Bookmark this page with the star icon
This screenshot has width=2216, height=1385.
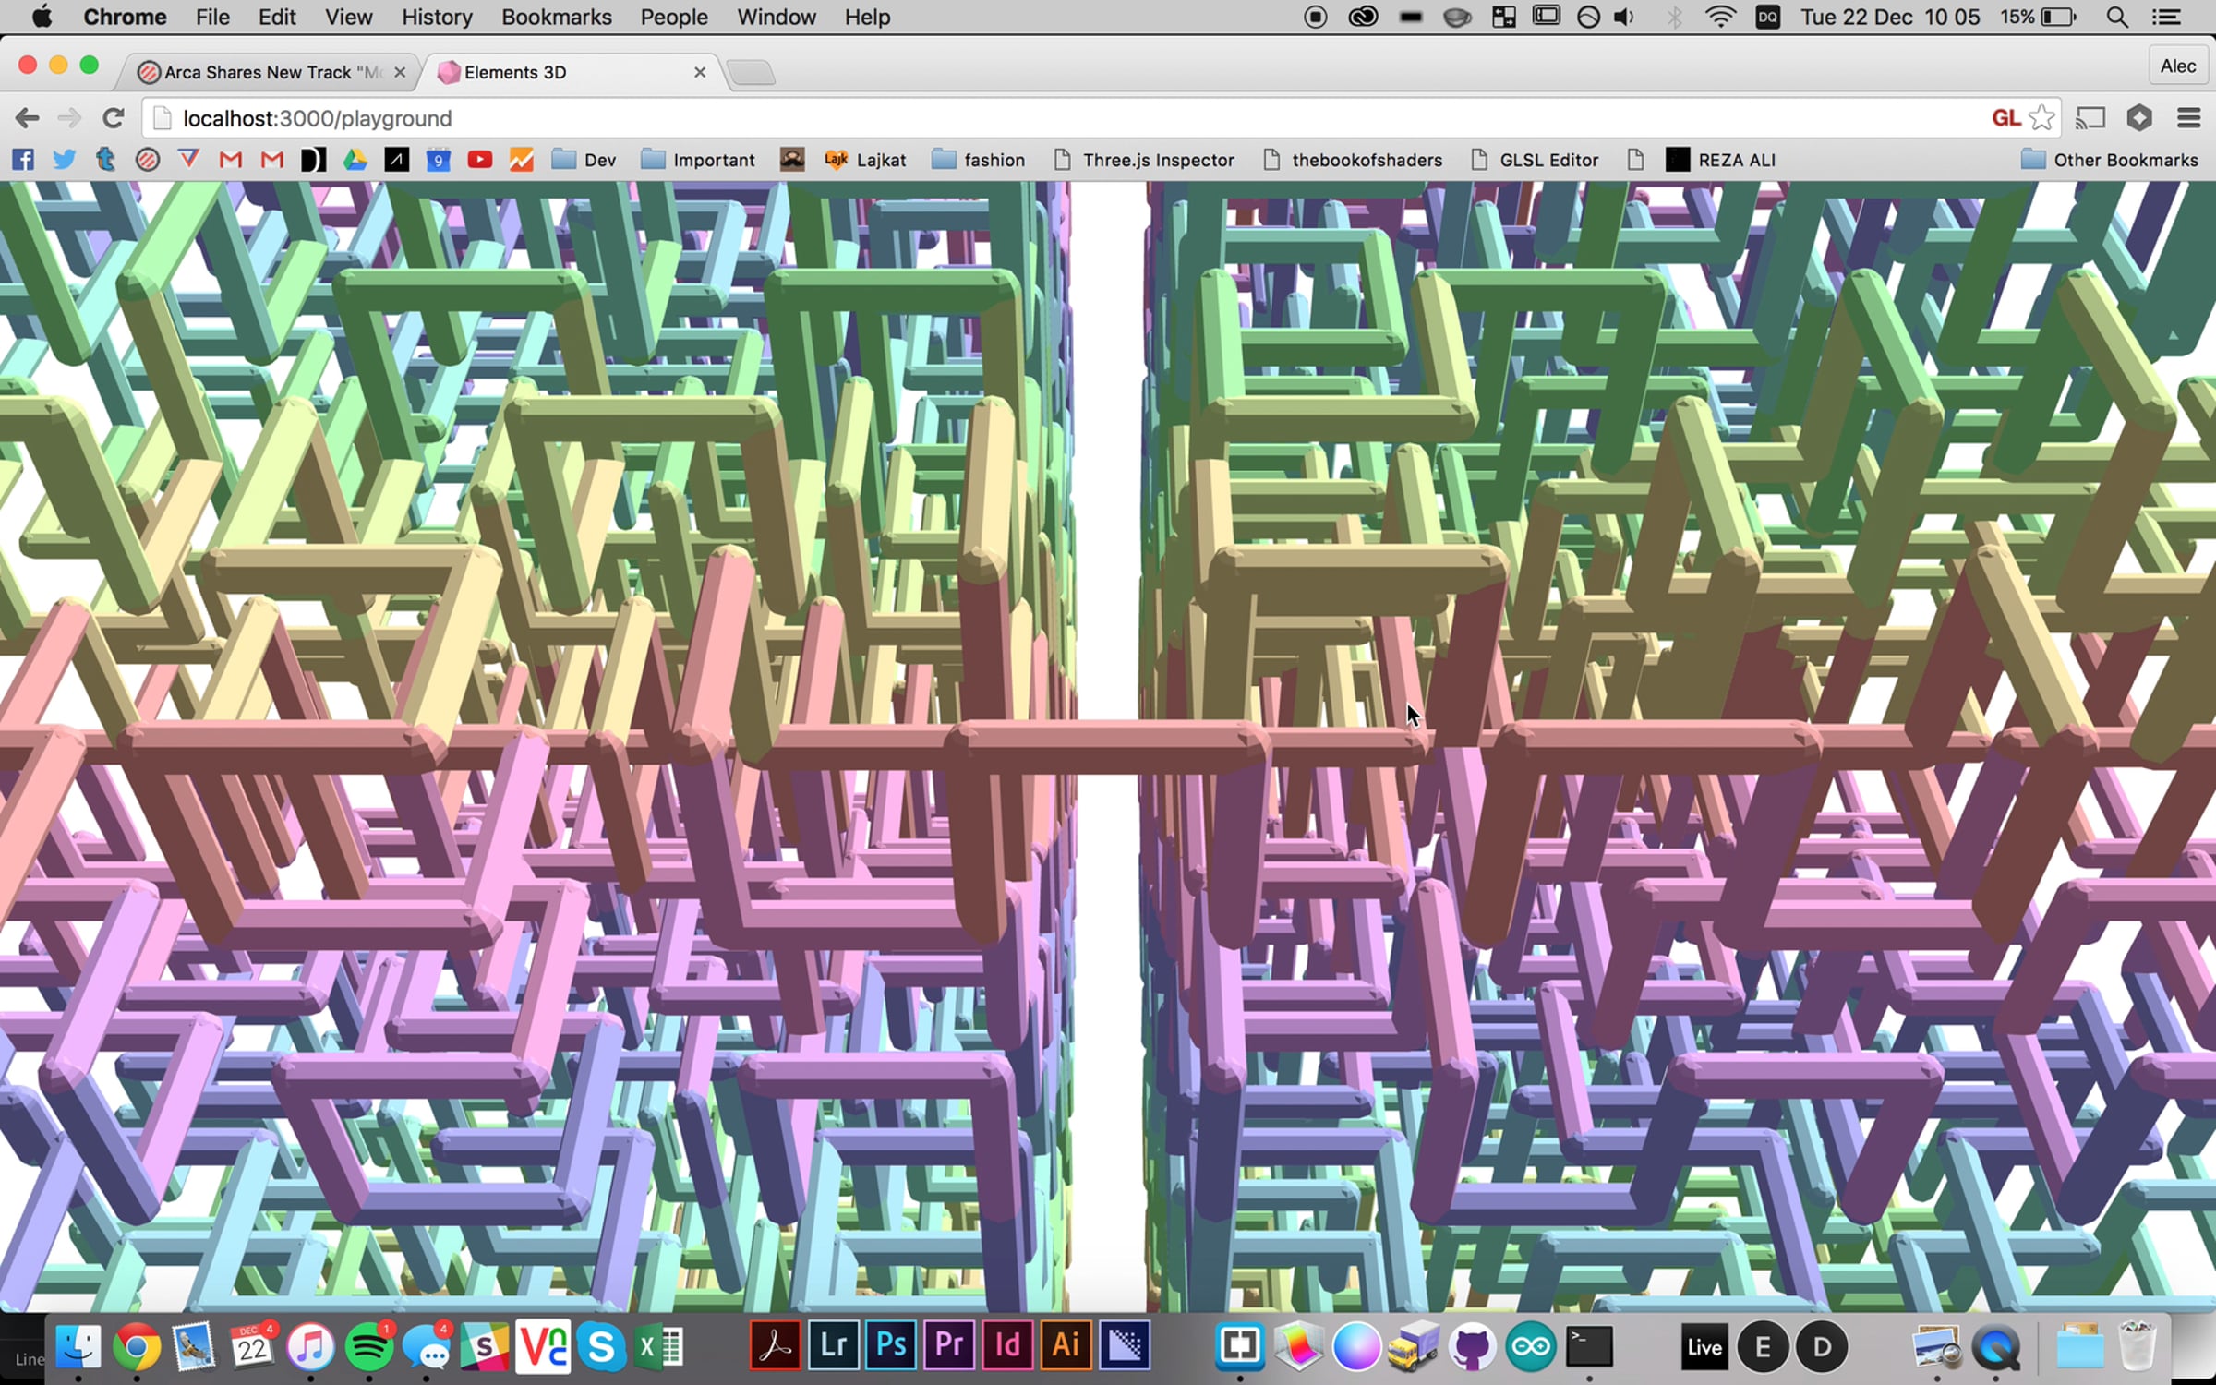(2041, 118)
